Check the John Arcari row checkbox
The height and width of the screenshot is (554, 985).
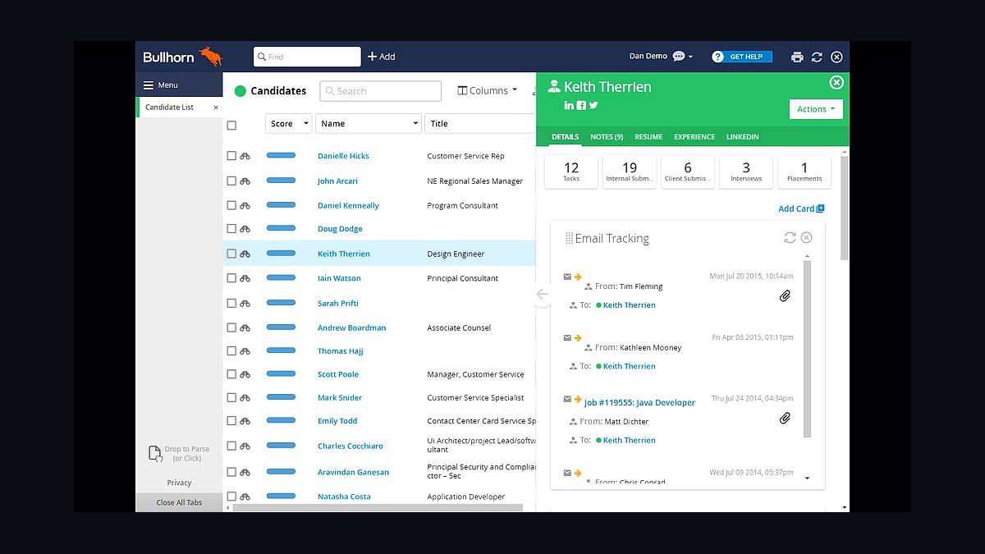[x=231, y=181]
